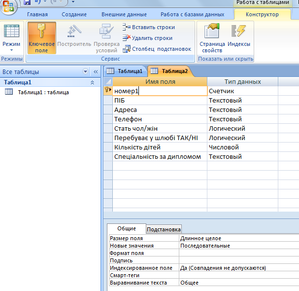Switch to the Таблица2 document tab
Screen dimensions: 299x291
170,71
